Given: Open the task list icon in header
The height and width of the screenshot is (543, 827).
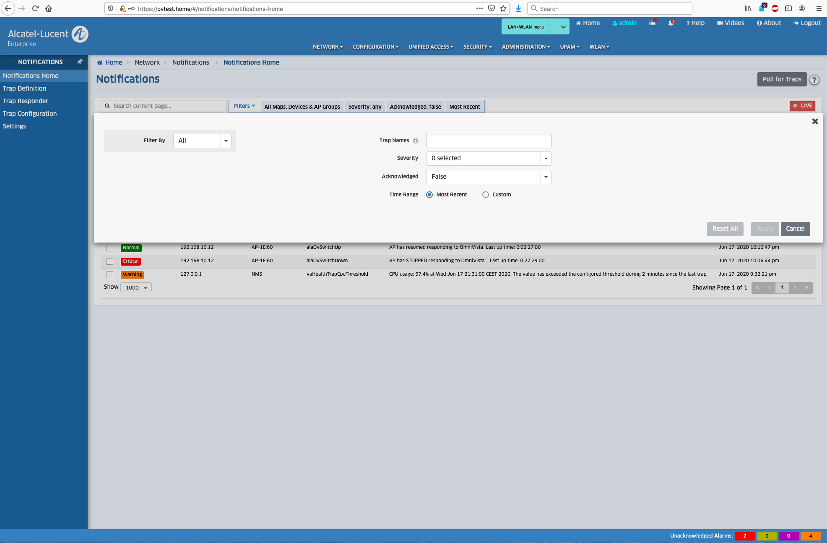Looking at the screenshot, I should click(652, 23).
